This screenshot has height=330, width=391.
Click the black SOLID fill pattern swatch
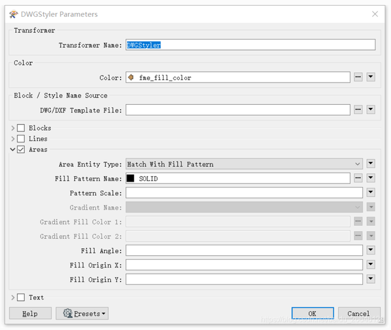pyautogui.click(x=130, y=178)
